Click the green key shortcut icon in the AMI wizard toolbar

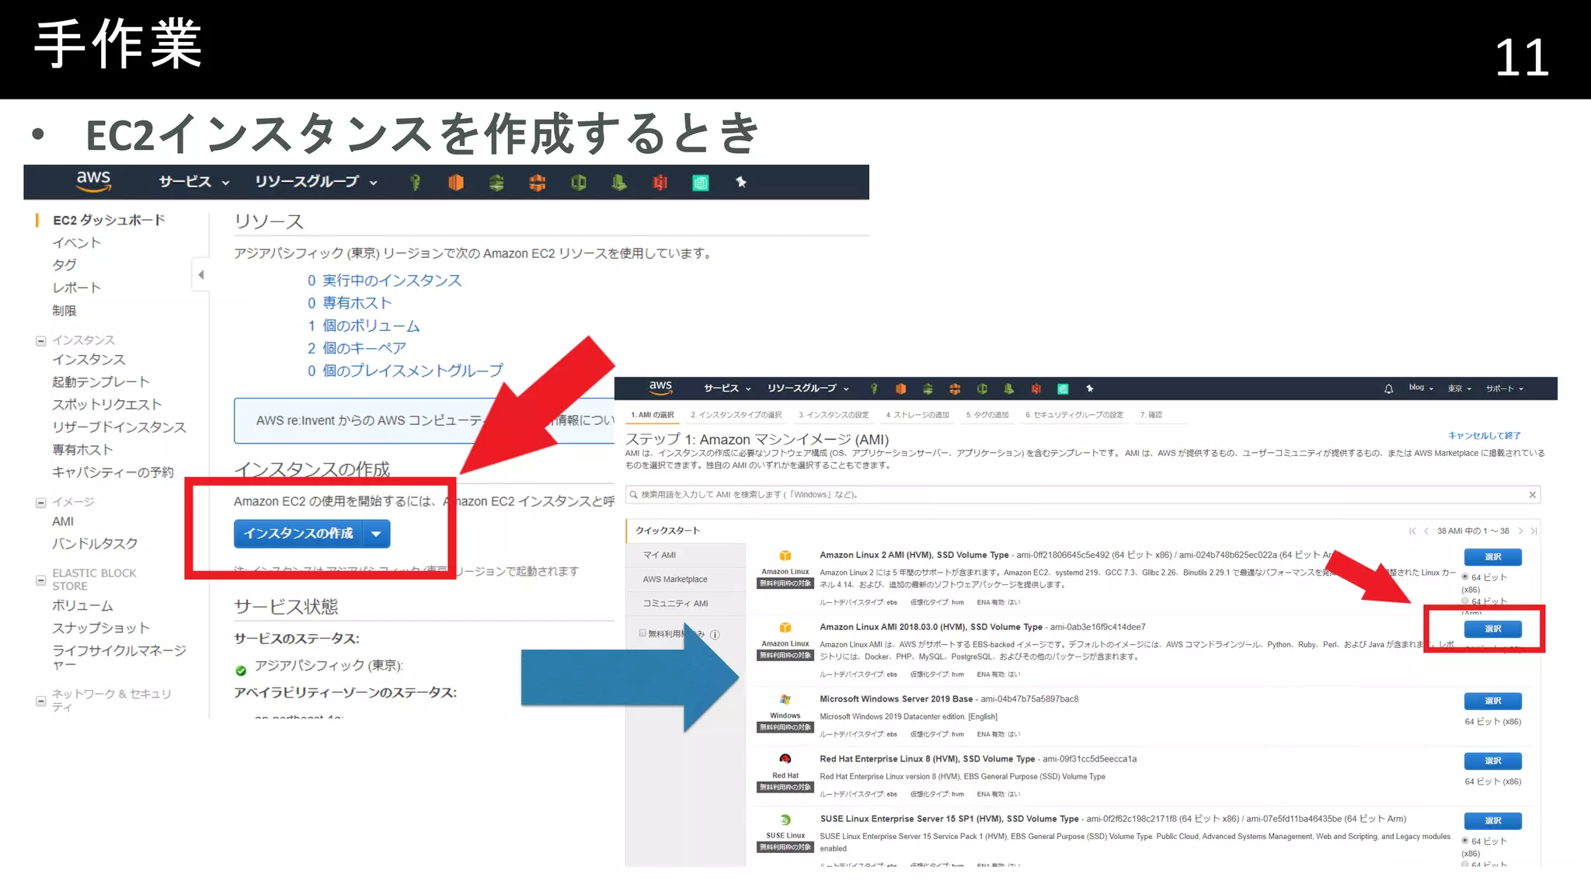pos(874,388)
